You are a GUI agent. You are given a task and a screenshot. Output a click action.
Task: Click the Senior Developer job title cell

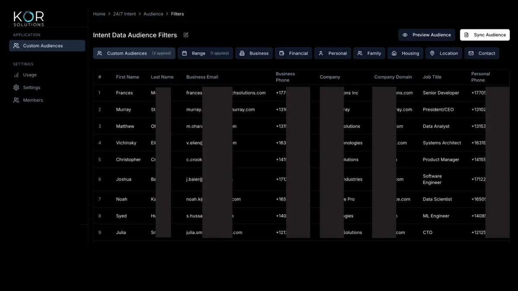[441, 93]
